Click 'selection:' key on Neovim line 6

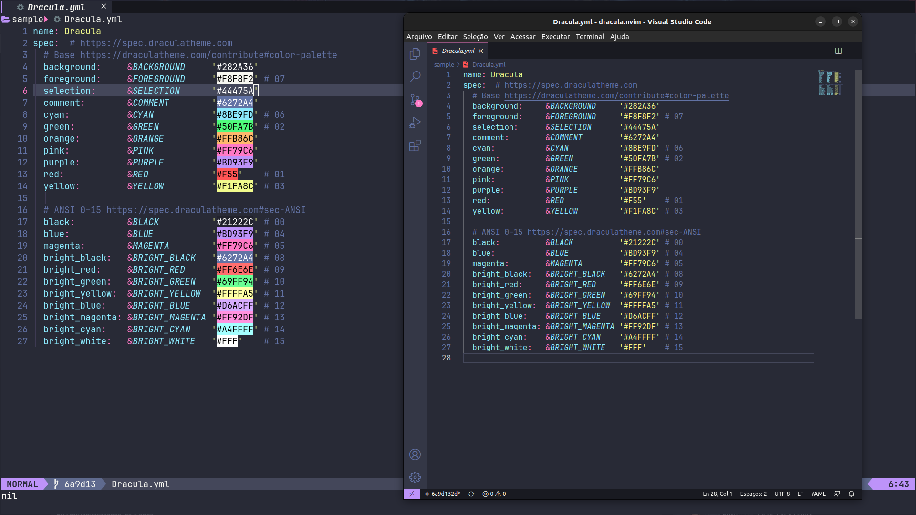pyautogui.click(x=69, y=91)
